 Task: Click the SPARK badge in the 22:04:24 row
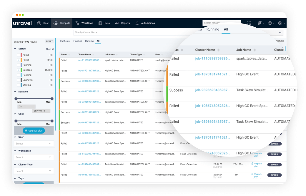275,175
